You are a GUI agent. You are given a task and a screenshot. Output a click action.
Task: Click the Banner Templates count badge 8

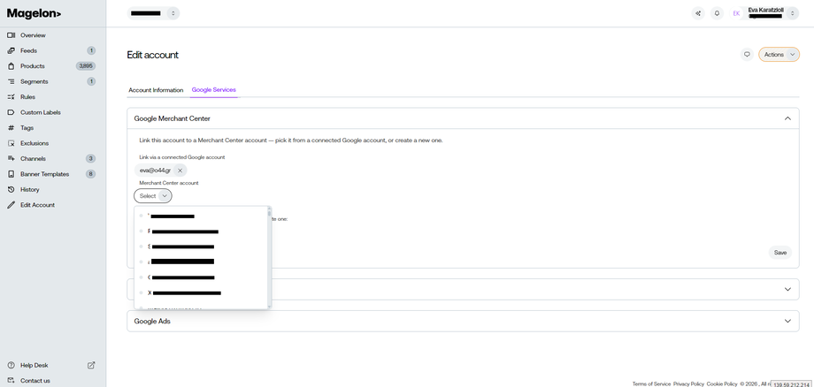pyautogui.click(x=91, y=174)
